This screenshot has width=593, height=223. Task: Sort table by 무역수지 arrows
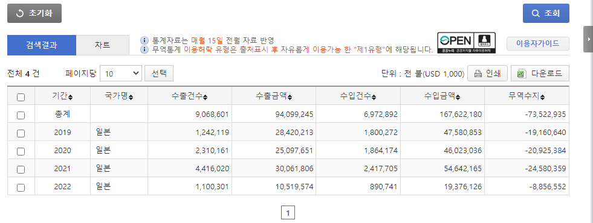[x=542, y=97]
